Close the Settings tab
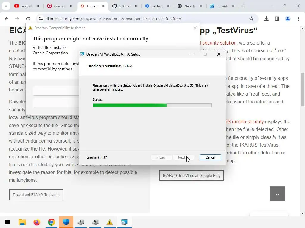 tap(168, 6)
